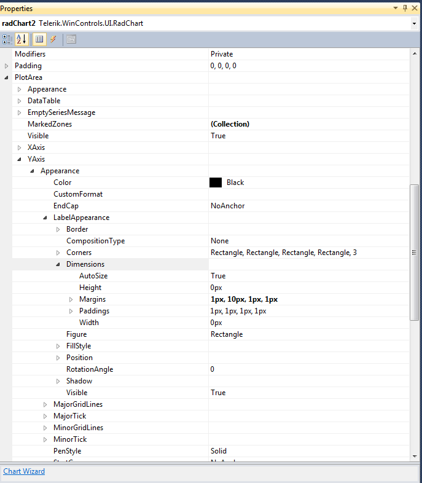Click the vertical scrollbar thumb
Viewport: 422px width, 483px height.
tap(414, 253)
